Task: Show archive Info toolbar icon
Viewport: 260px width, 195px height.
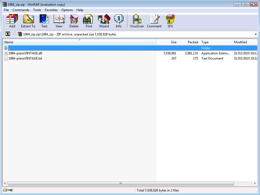Action: click(119, 19)
